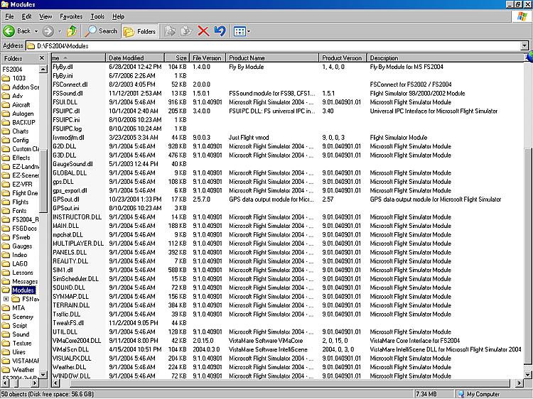The height and width of the screenshot is (399, 533).
Task: Select the Autogen folder icon
Action: point(6,114)
